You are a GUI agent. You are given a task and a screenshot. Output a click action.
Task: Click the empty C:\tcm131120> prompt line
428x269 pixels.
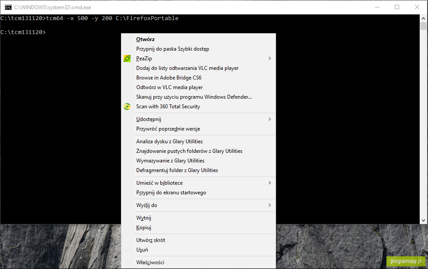point(23,32)
